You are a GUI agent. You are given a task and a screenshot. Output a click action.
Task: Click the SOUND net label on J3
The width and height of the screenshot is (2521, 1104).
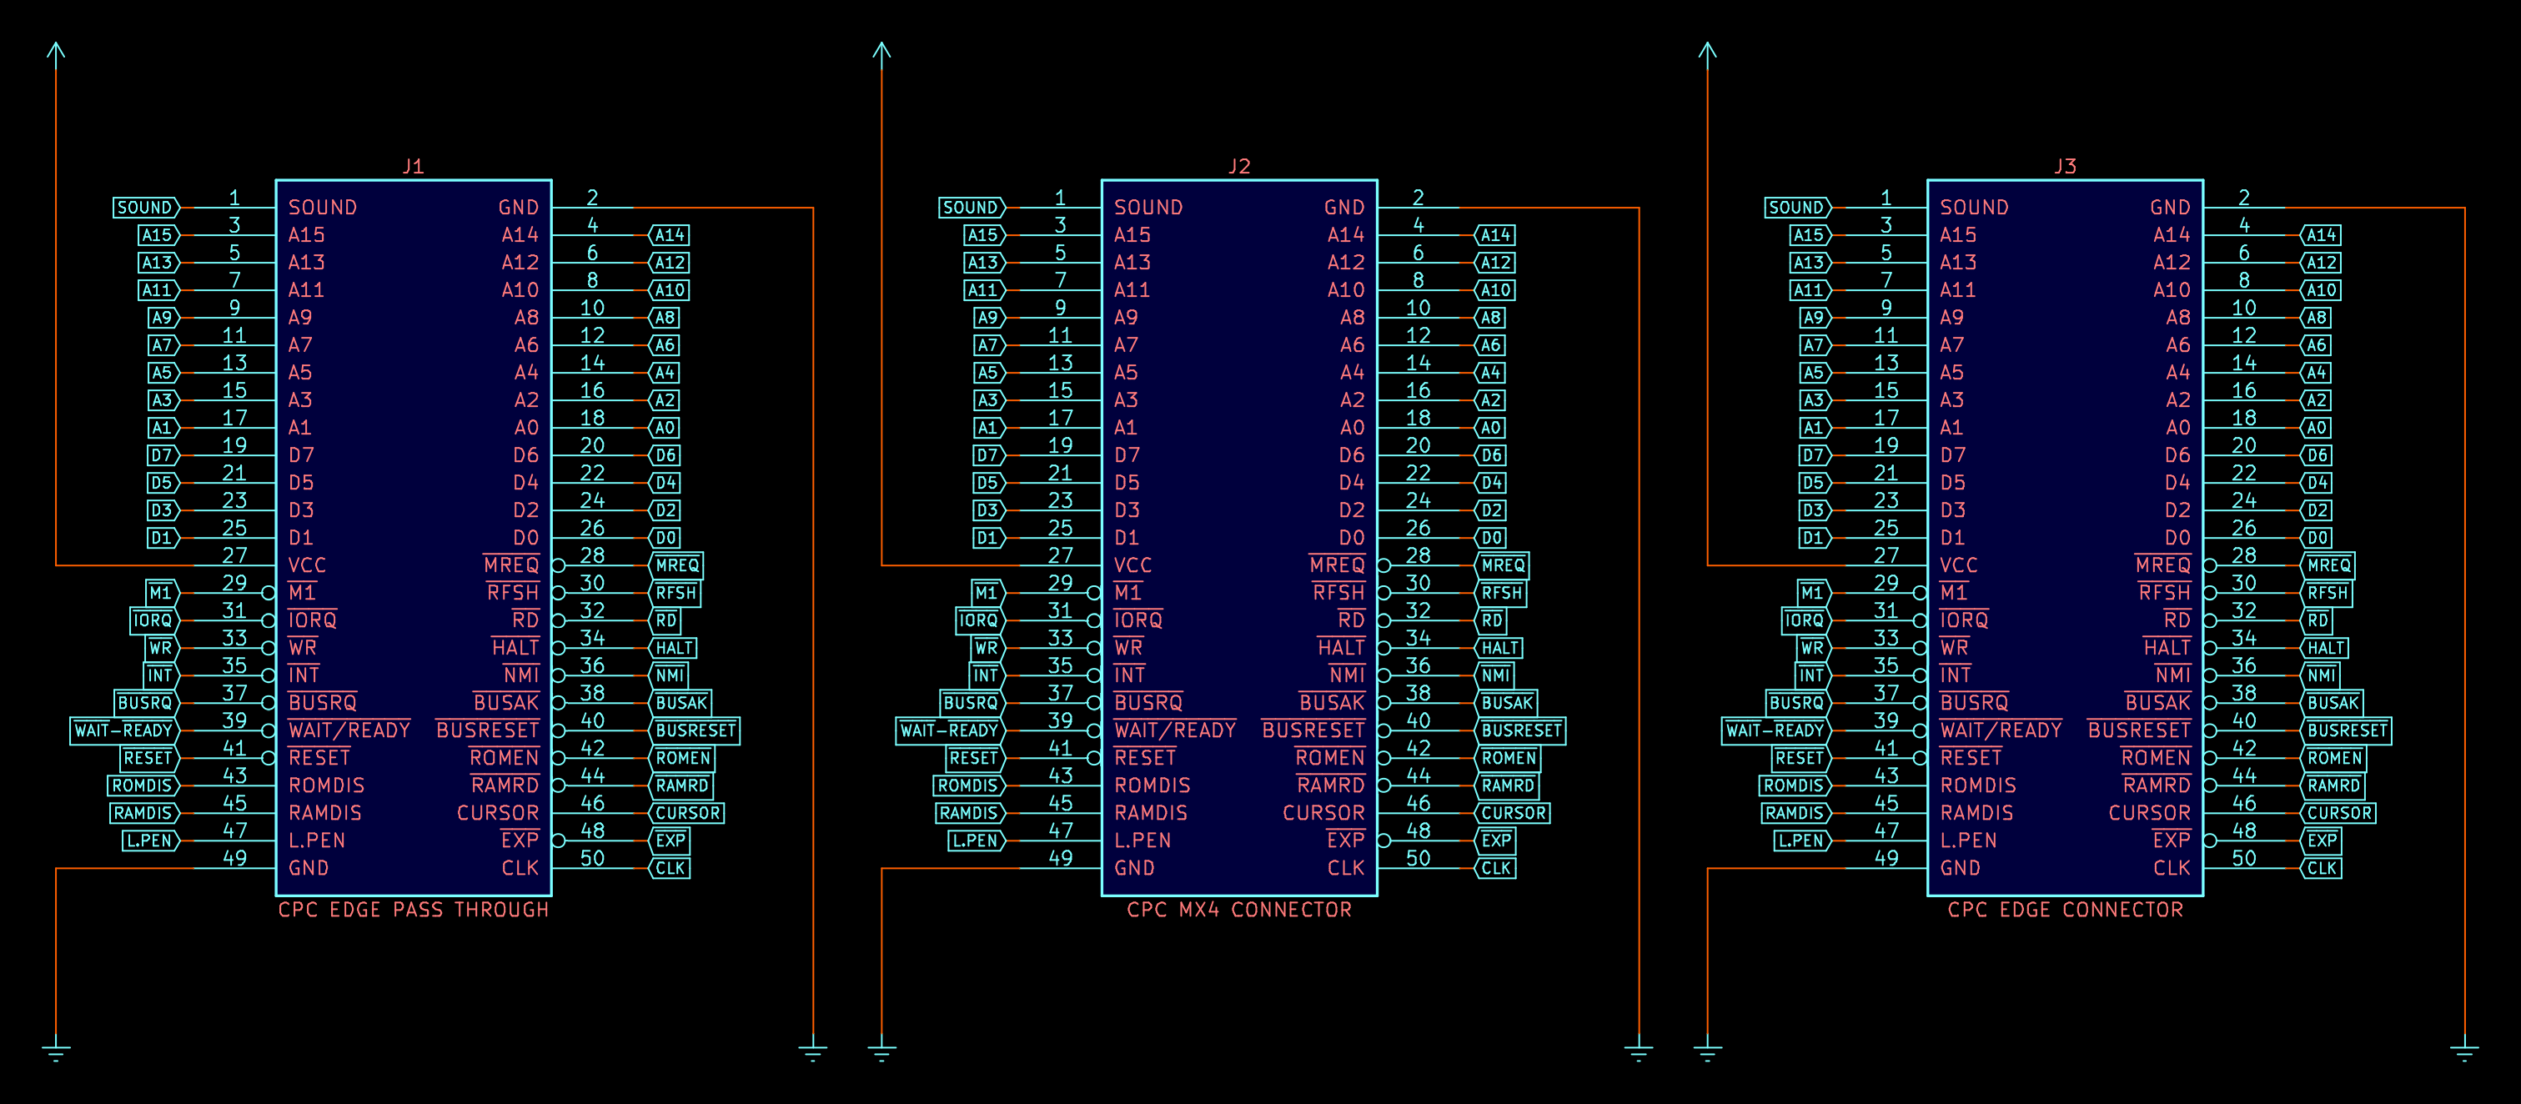(x=1795, y=208)
